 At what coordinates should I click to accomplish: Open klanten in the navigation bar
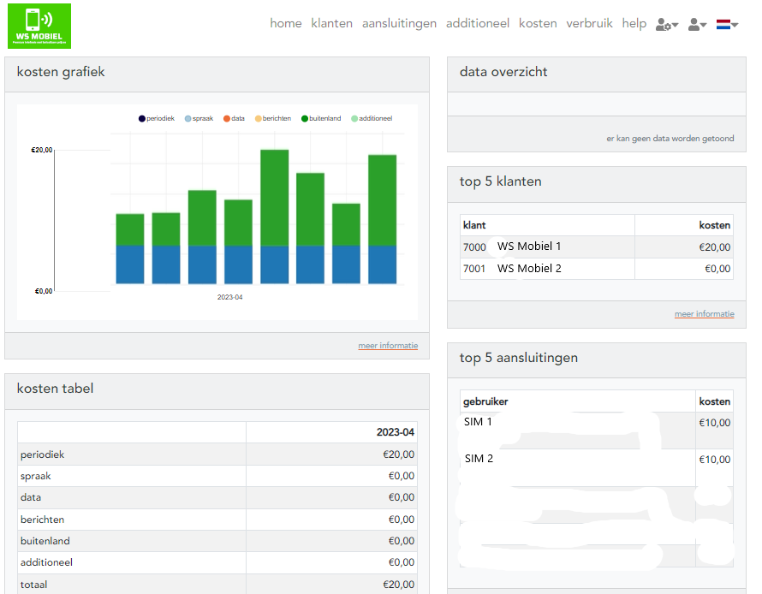[332, 23]
